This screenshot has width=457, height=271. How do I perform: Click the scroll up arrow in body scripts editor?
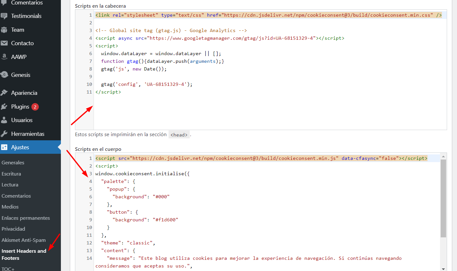444,157
